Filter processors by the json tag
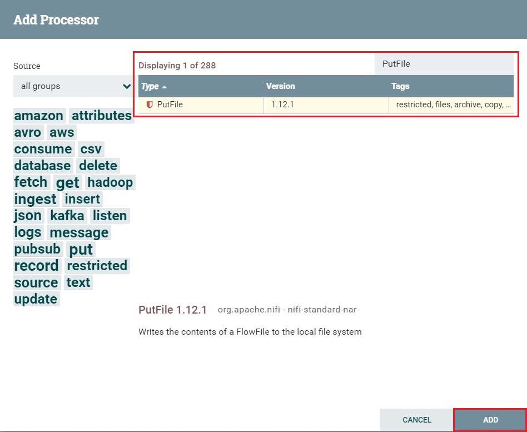 point(28,216)
